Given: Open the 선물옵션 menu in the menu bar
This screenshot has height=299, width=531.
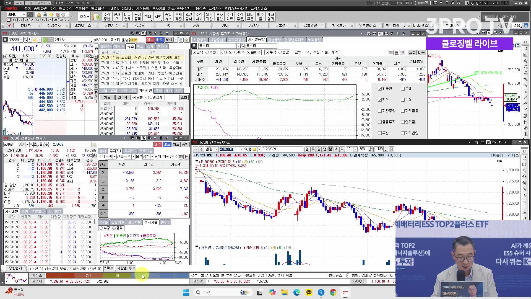Looking at the screenshot, I should click(x=82, y=9).
